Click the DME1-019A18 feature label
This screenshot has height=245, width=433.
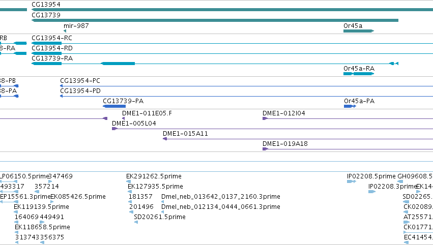click(x=285, y=144)
